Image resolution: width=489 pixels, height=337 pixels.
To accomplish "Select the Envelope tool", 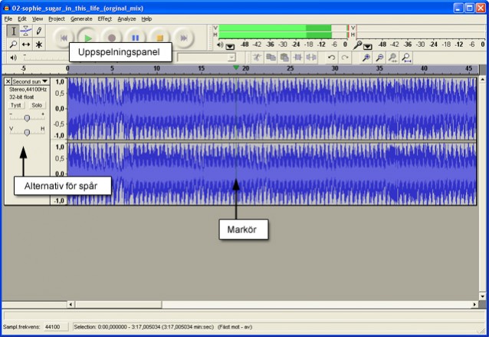I will coord(26,31).
